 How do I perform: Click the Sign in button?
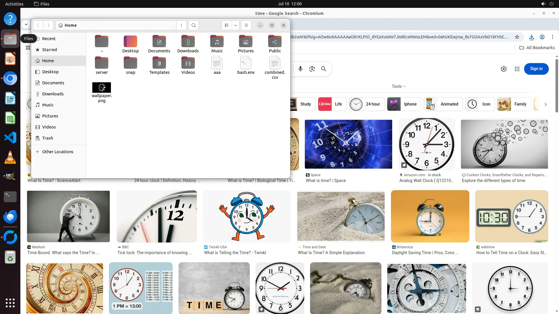click(536, 69)
